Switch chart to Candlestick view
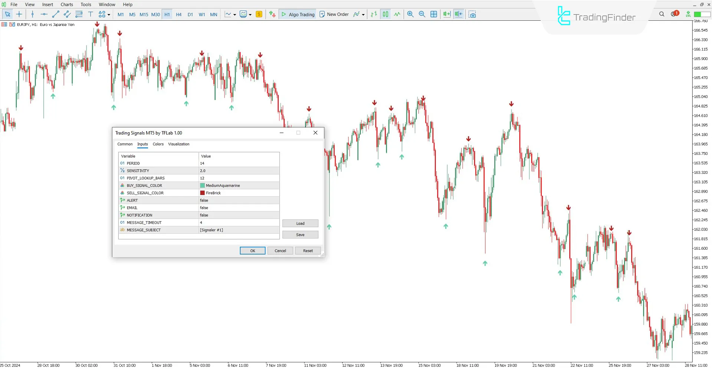 (x=385, y=14)
